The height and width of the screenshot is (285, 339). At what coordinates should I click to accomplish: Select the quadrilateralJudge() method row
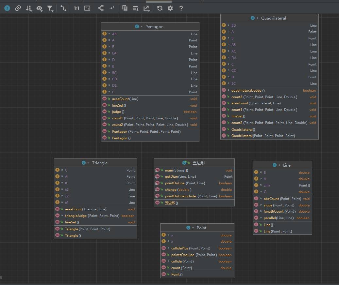pyautogui.click(x=248, y=91)
